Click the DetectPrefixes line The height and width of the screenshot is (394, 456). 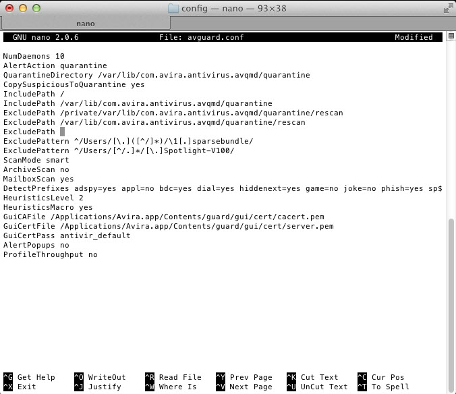pyautogui.click(x=223, y=188)
